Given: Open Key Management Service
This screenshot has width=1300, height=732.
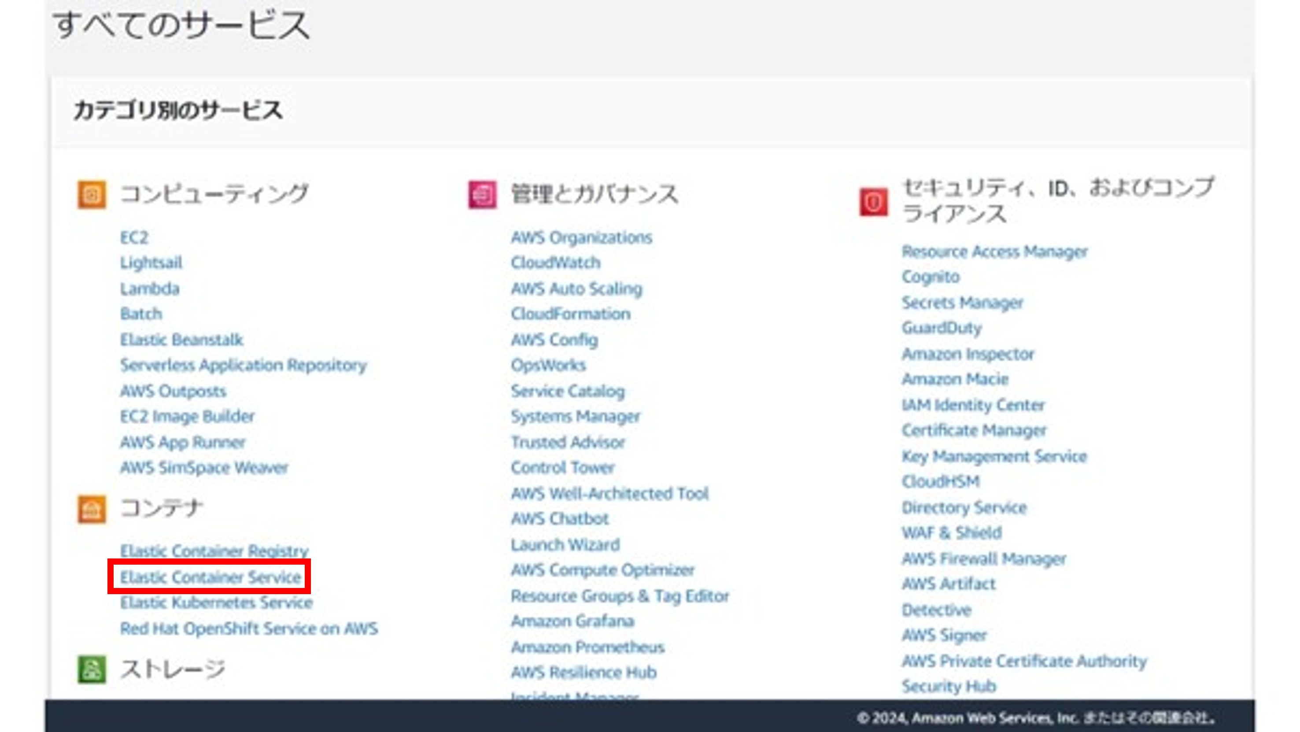Looking at the screenshot, I should click(x=994, y=457).
